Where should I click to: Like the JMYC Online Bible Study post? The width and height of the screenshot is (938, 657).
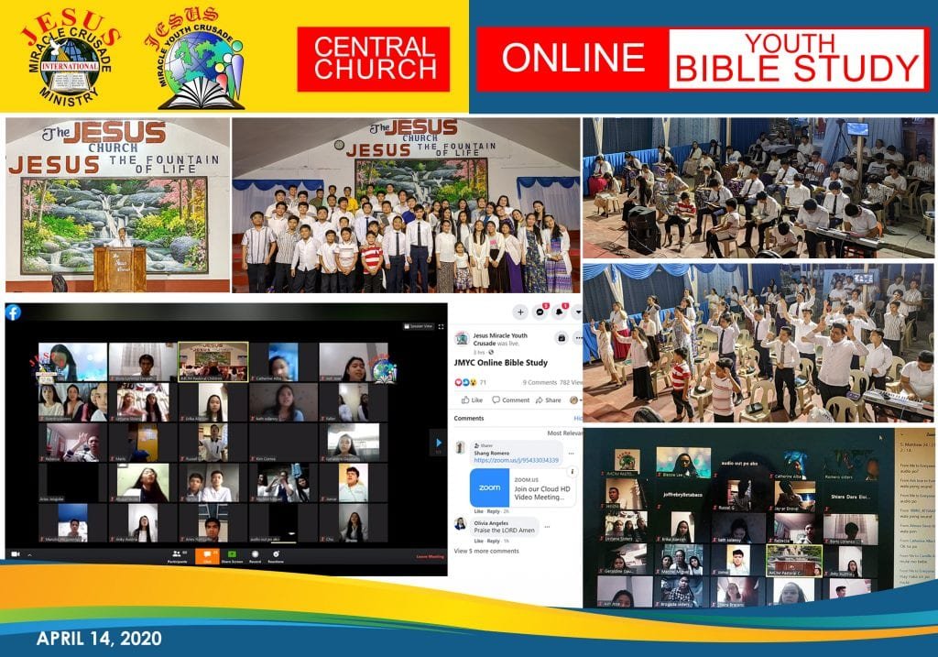click(474, 400)
